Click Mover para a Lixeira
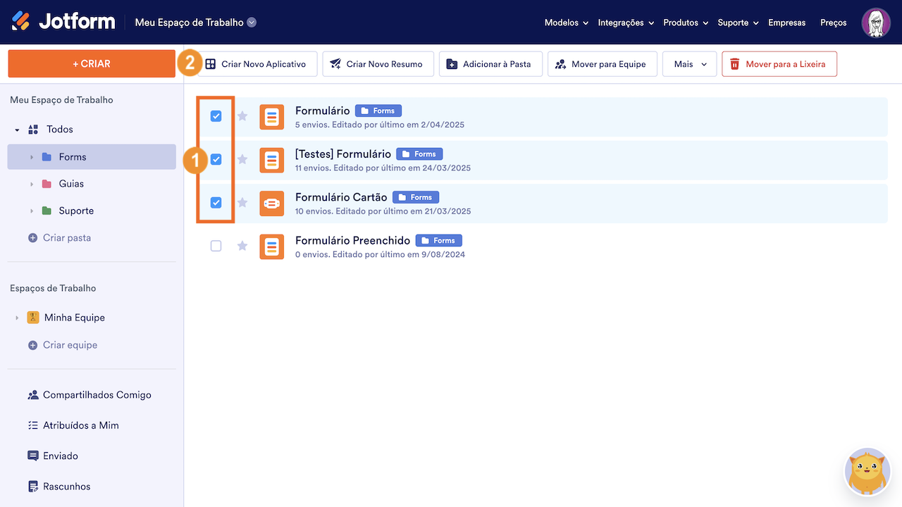The image size is (902, 507). click(x=779, y=63)
